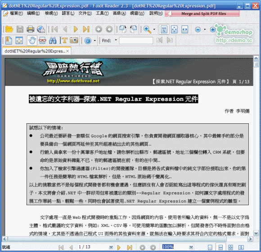Image resolution: width=261 pixels, height=252 pixels.
Task: Go to next page in top toolbar
Action: [76, 29]
